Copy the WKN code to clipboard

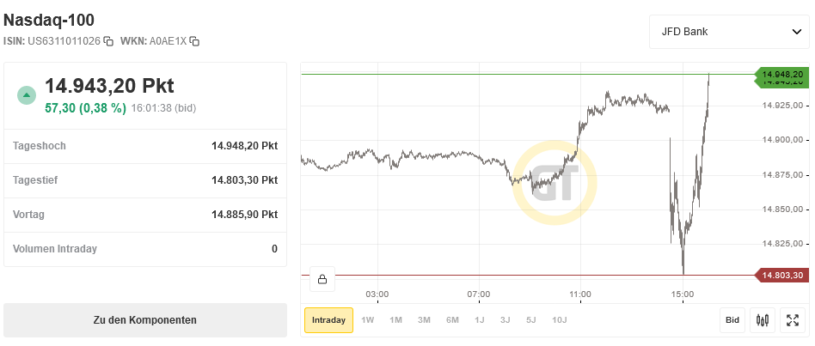[194, 41]
